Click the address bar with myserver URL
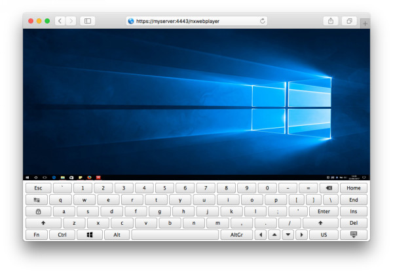393x274 pixels. 196,21
